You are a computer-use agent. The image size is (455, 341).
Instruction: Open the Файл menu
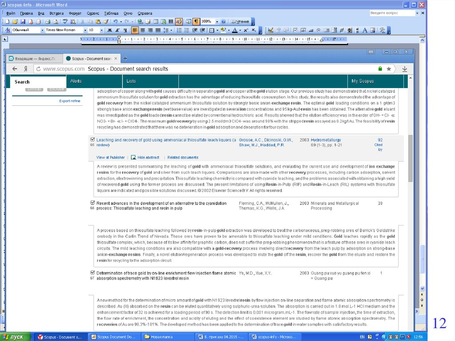11,13
